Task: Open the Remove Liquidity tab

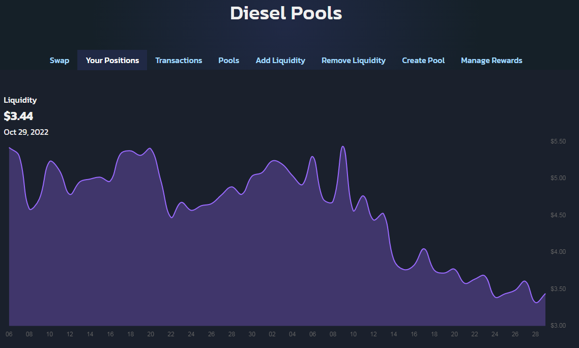Action: pyautogui.click(x=354, y=60)
